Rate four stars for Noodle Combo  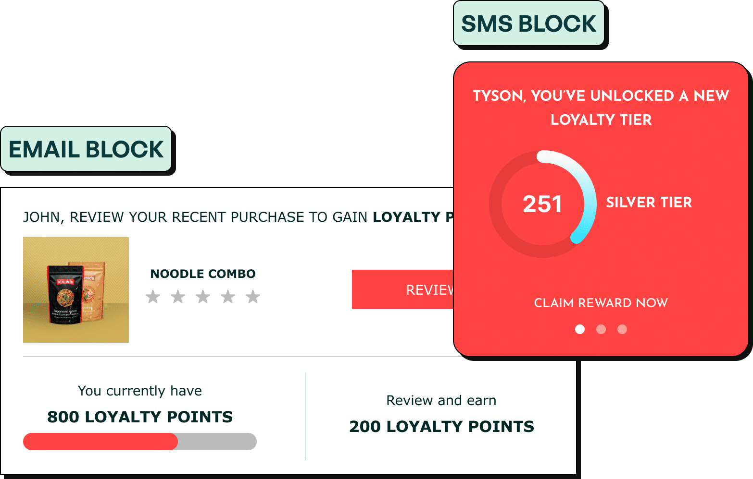click(x=228, y=297)
